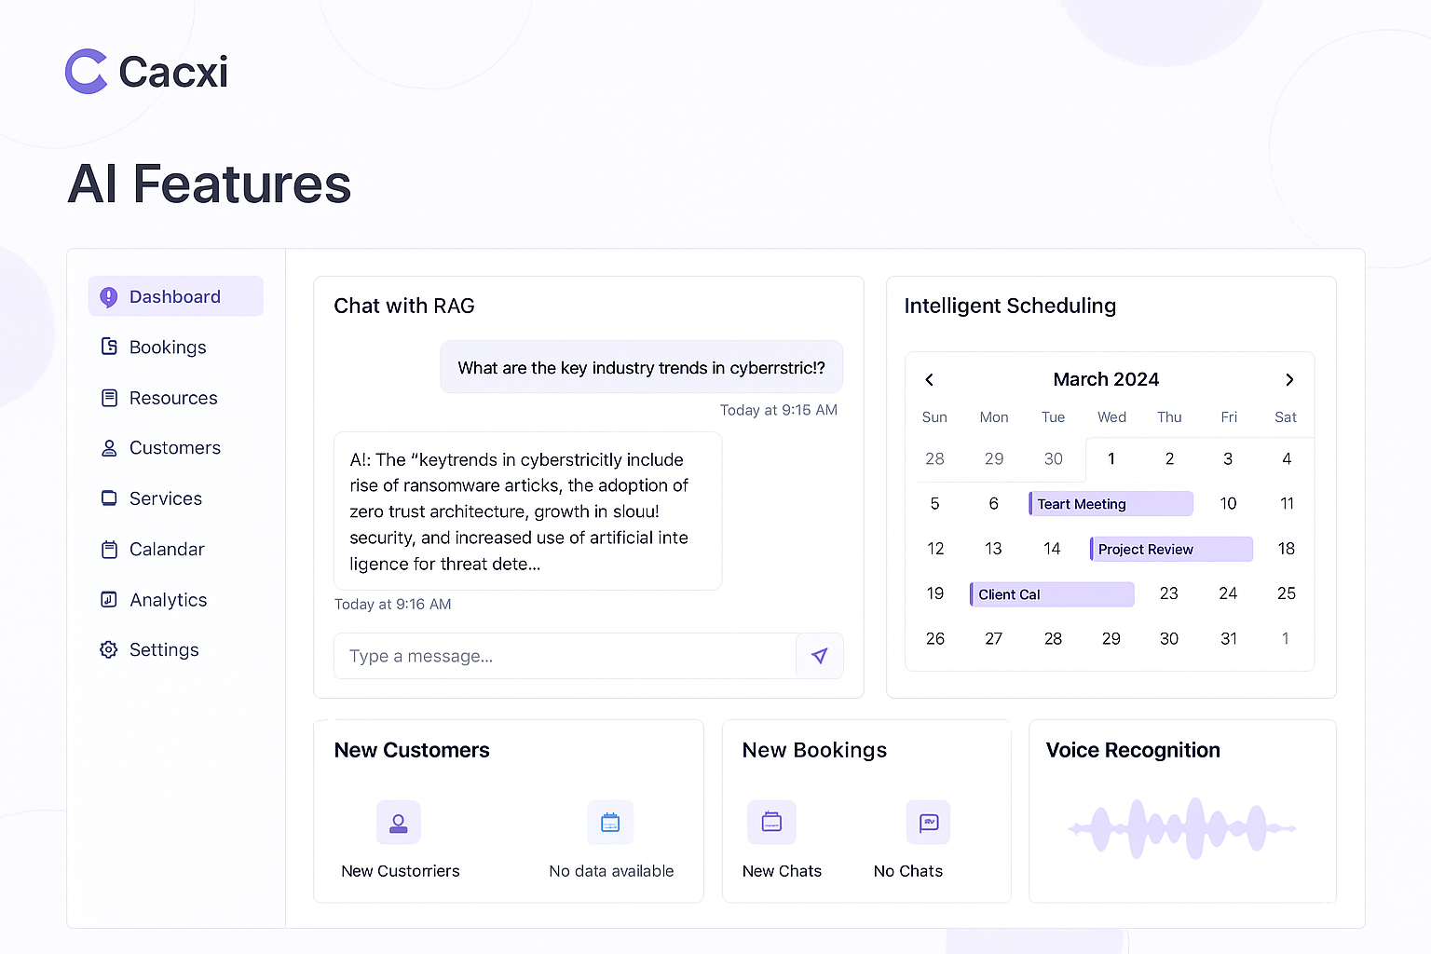
Task: Click the Settings gear icon
Action: tap(109, 649)
